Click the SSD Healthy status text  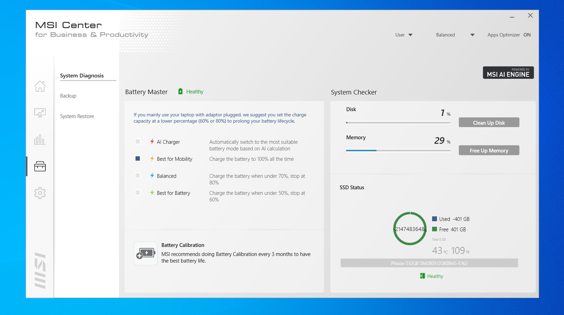click(435, 276)
